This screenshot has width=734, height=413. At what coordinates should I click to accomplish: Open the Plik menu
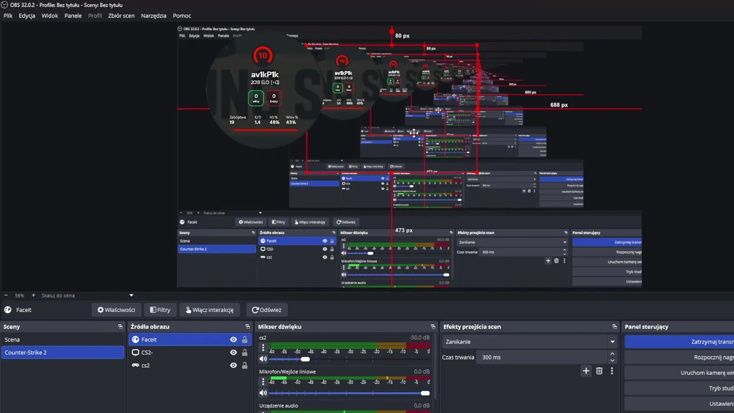(x=8, y=15)
